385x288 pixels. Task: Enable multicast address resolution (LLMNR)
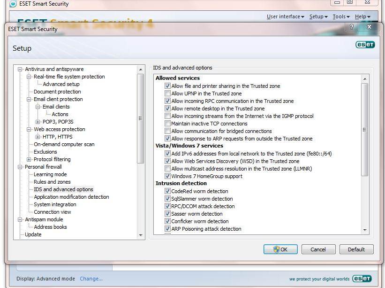click(x=167, y=169)
